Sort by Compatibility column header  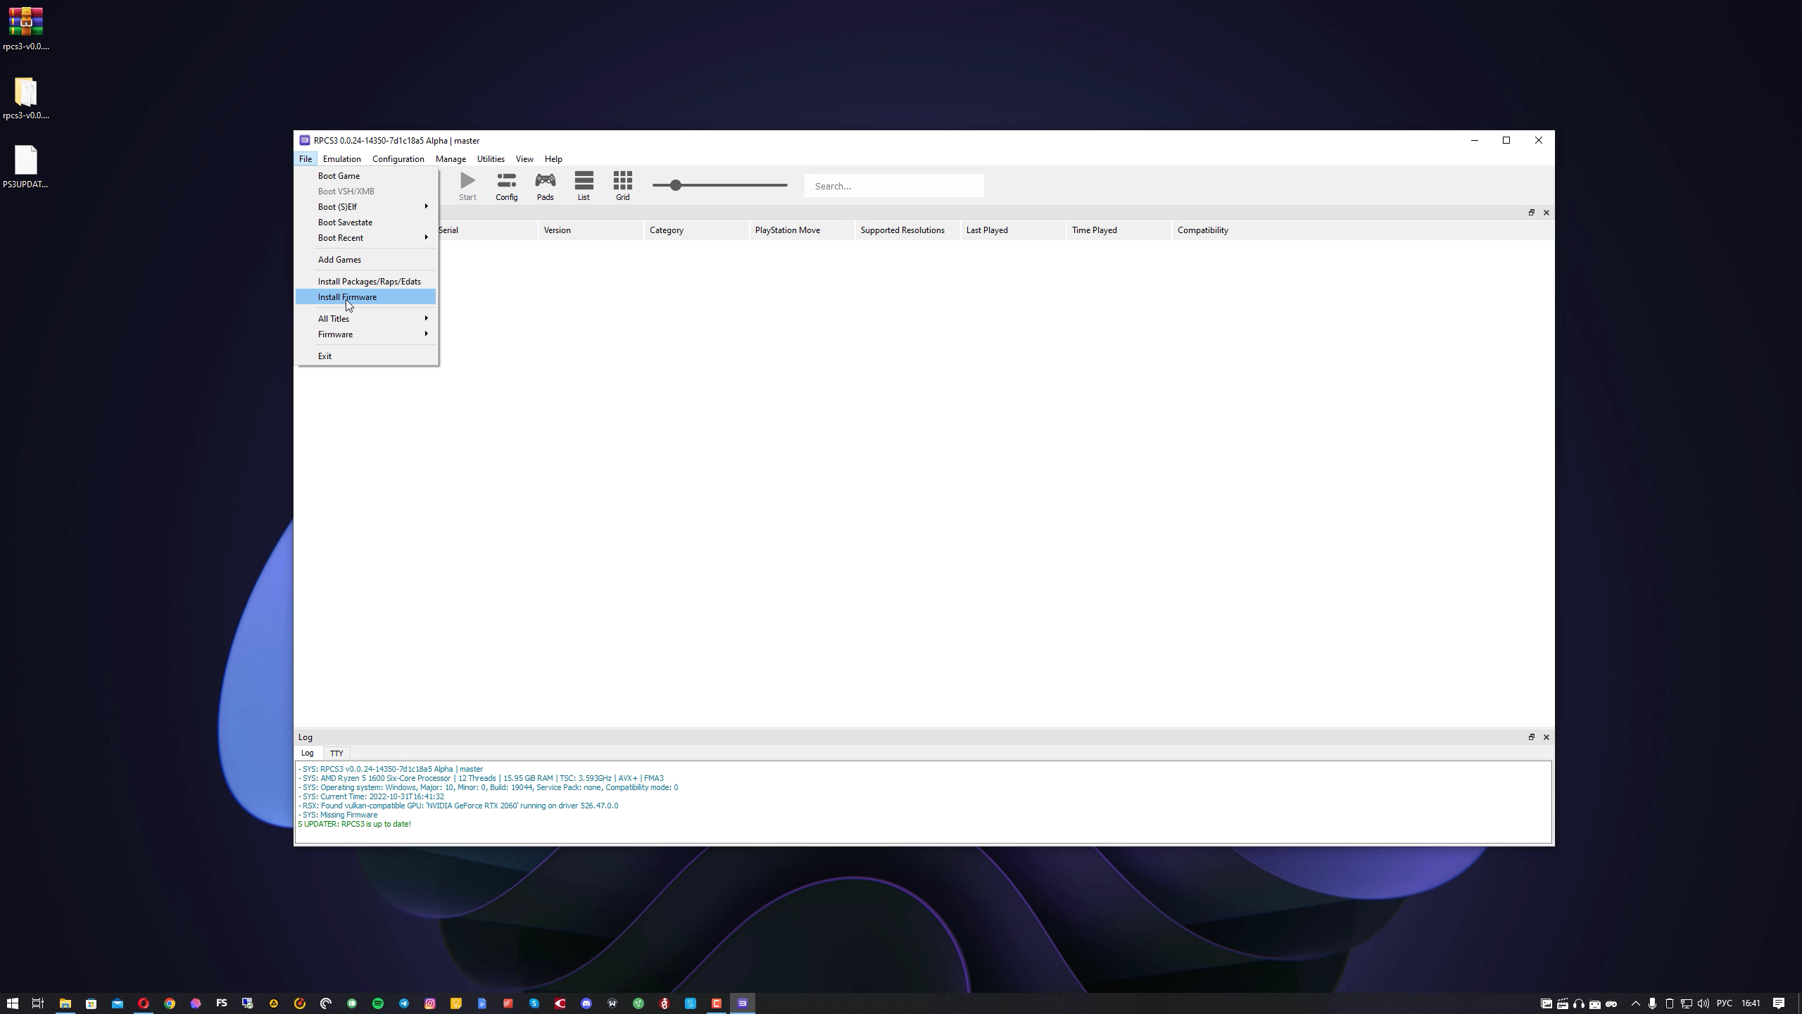1202,230
